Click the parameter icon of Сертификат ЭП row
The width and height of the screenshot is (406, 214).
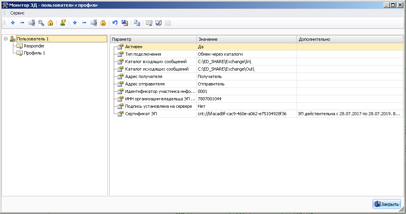(120, 114)
